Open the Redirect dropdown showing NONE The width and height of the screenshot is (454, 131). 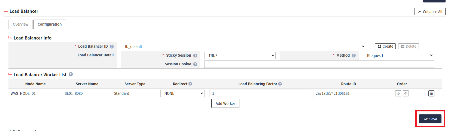(182, 93)
